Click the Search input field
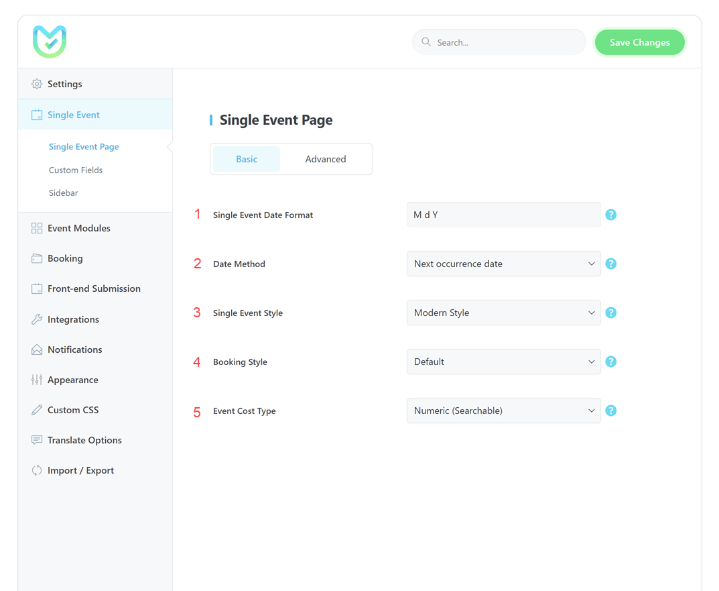The image size is (719, 591). (x=507, y=42)
